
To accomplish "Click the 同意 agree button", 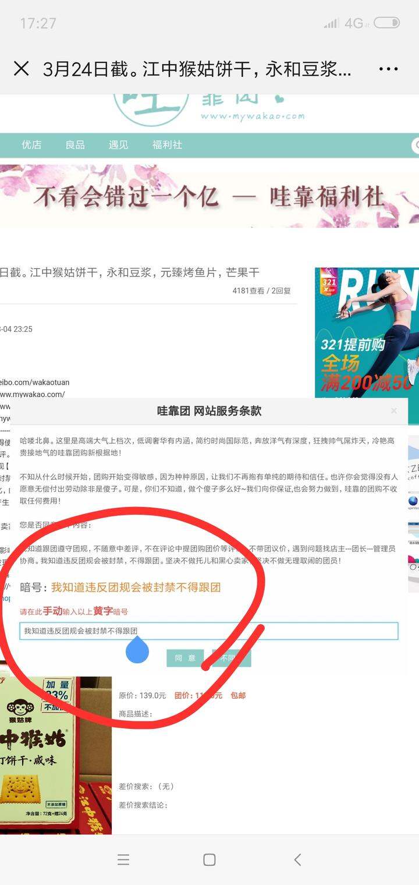I will pos(185,658).
